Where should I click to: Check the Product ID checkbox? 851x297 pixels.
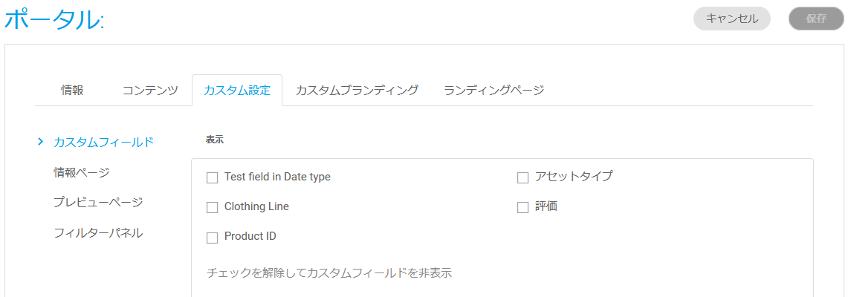coord(212,237)
